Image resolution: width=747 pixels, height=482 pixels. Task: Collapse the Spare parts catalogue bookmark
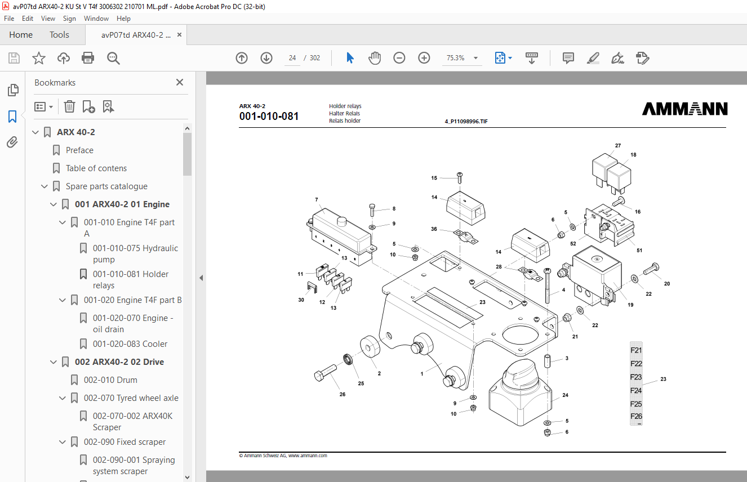click(x=45, y=186)
